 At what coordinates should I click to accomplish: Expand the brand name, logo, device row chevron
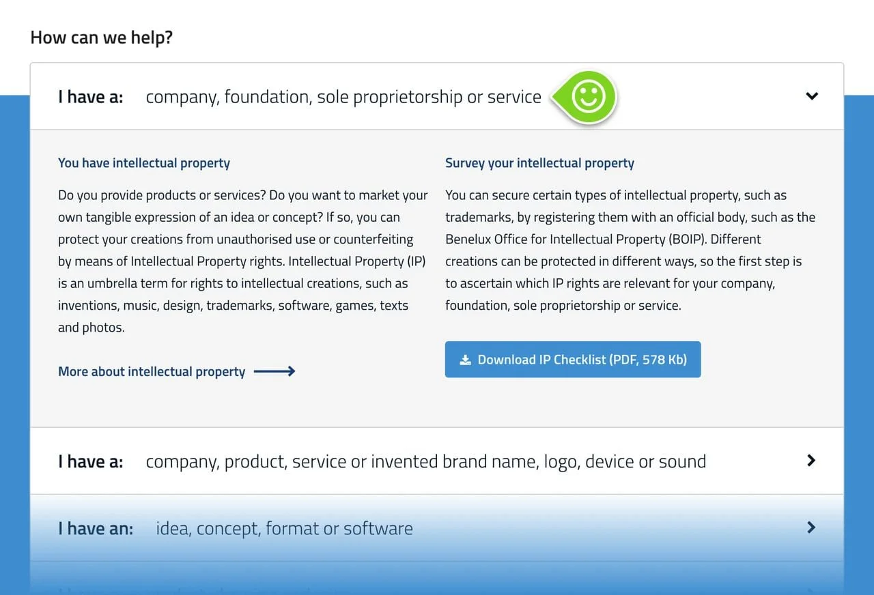pos(811,461)
